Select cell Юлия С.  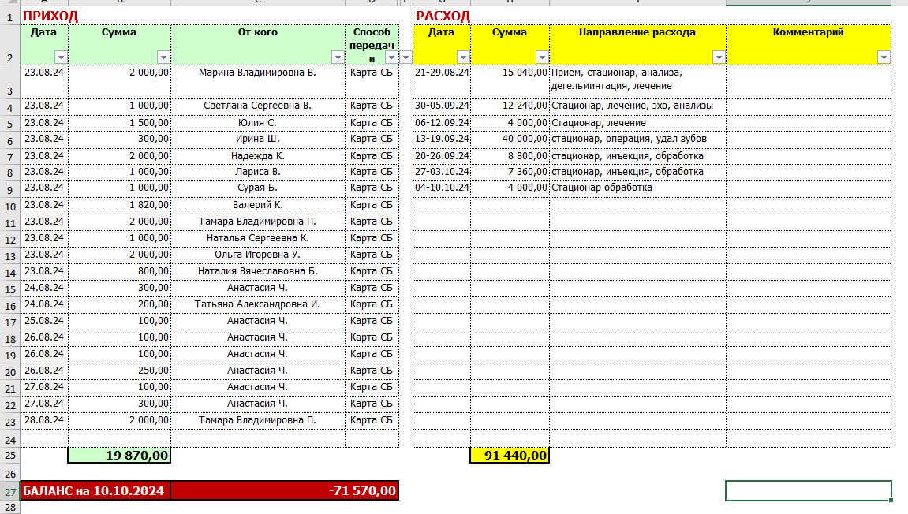[x=258, y=123]
